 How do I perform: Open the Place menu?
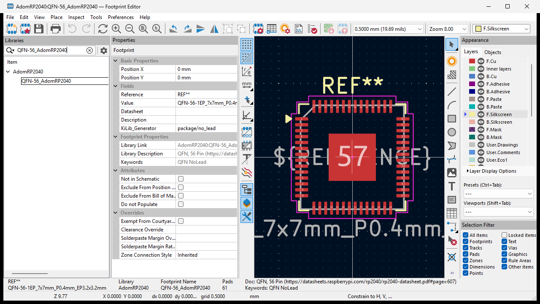point(57,17)
